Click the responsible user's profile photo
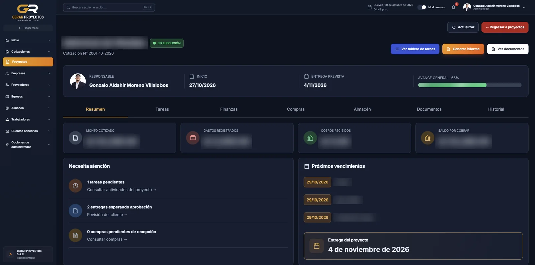The width and height of the screenshot is (535, 265). [78, 81]
